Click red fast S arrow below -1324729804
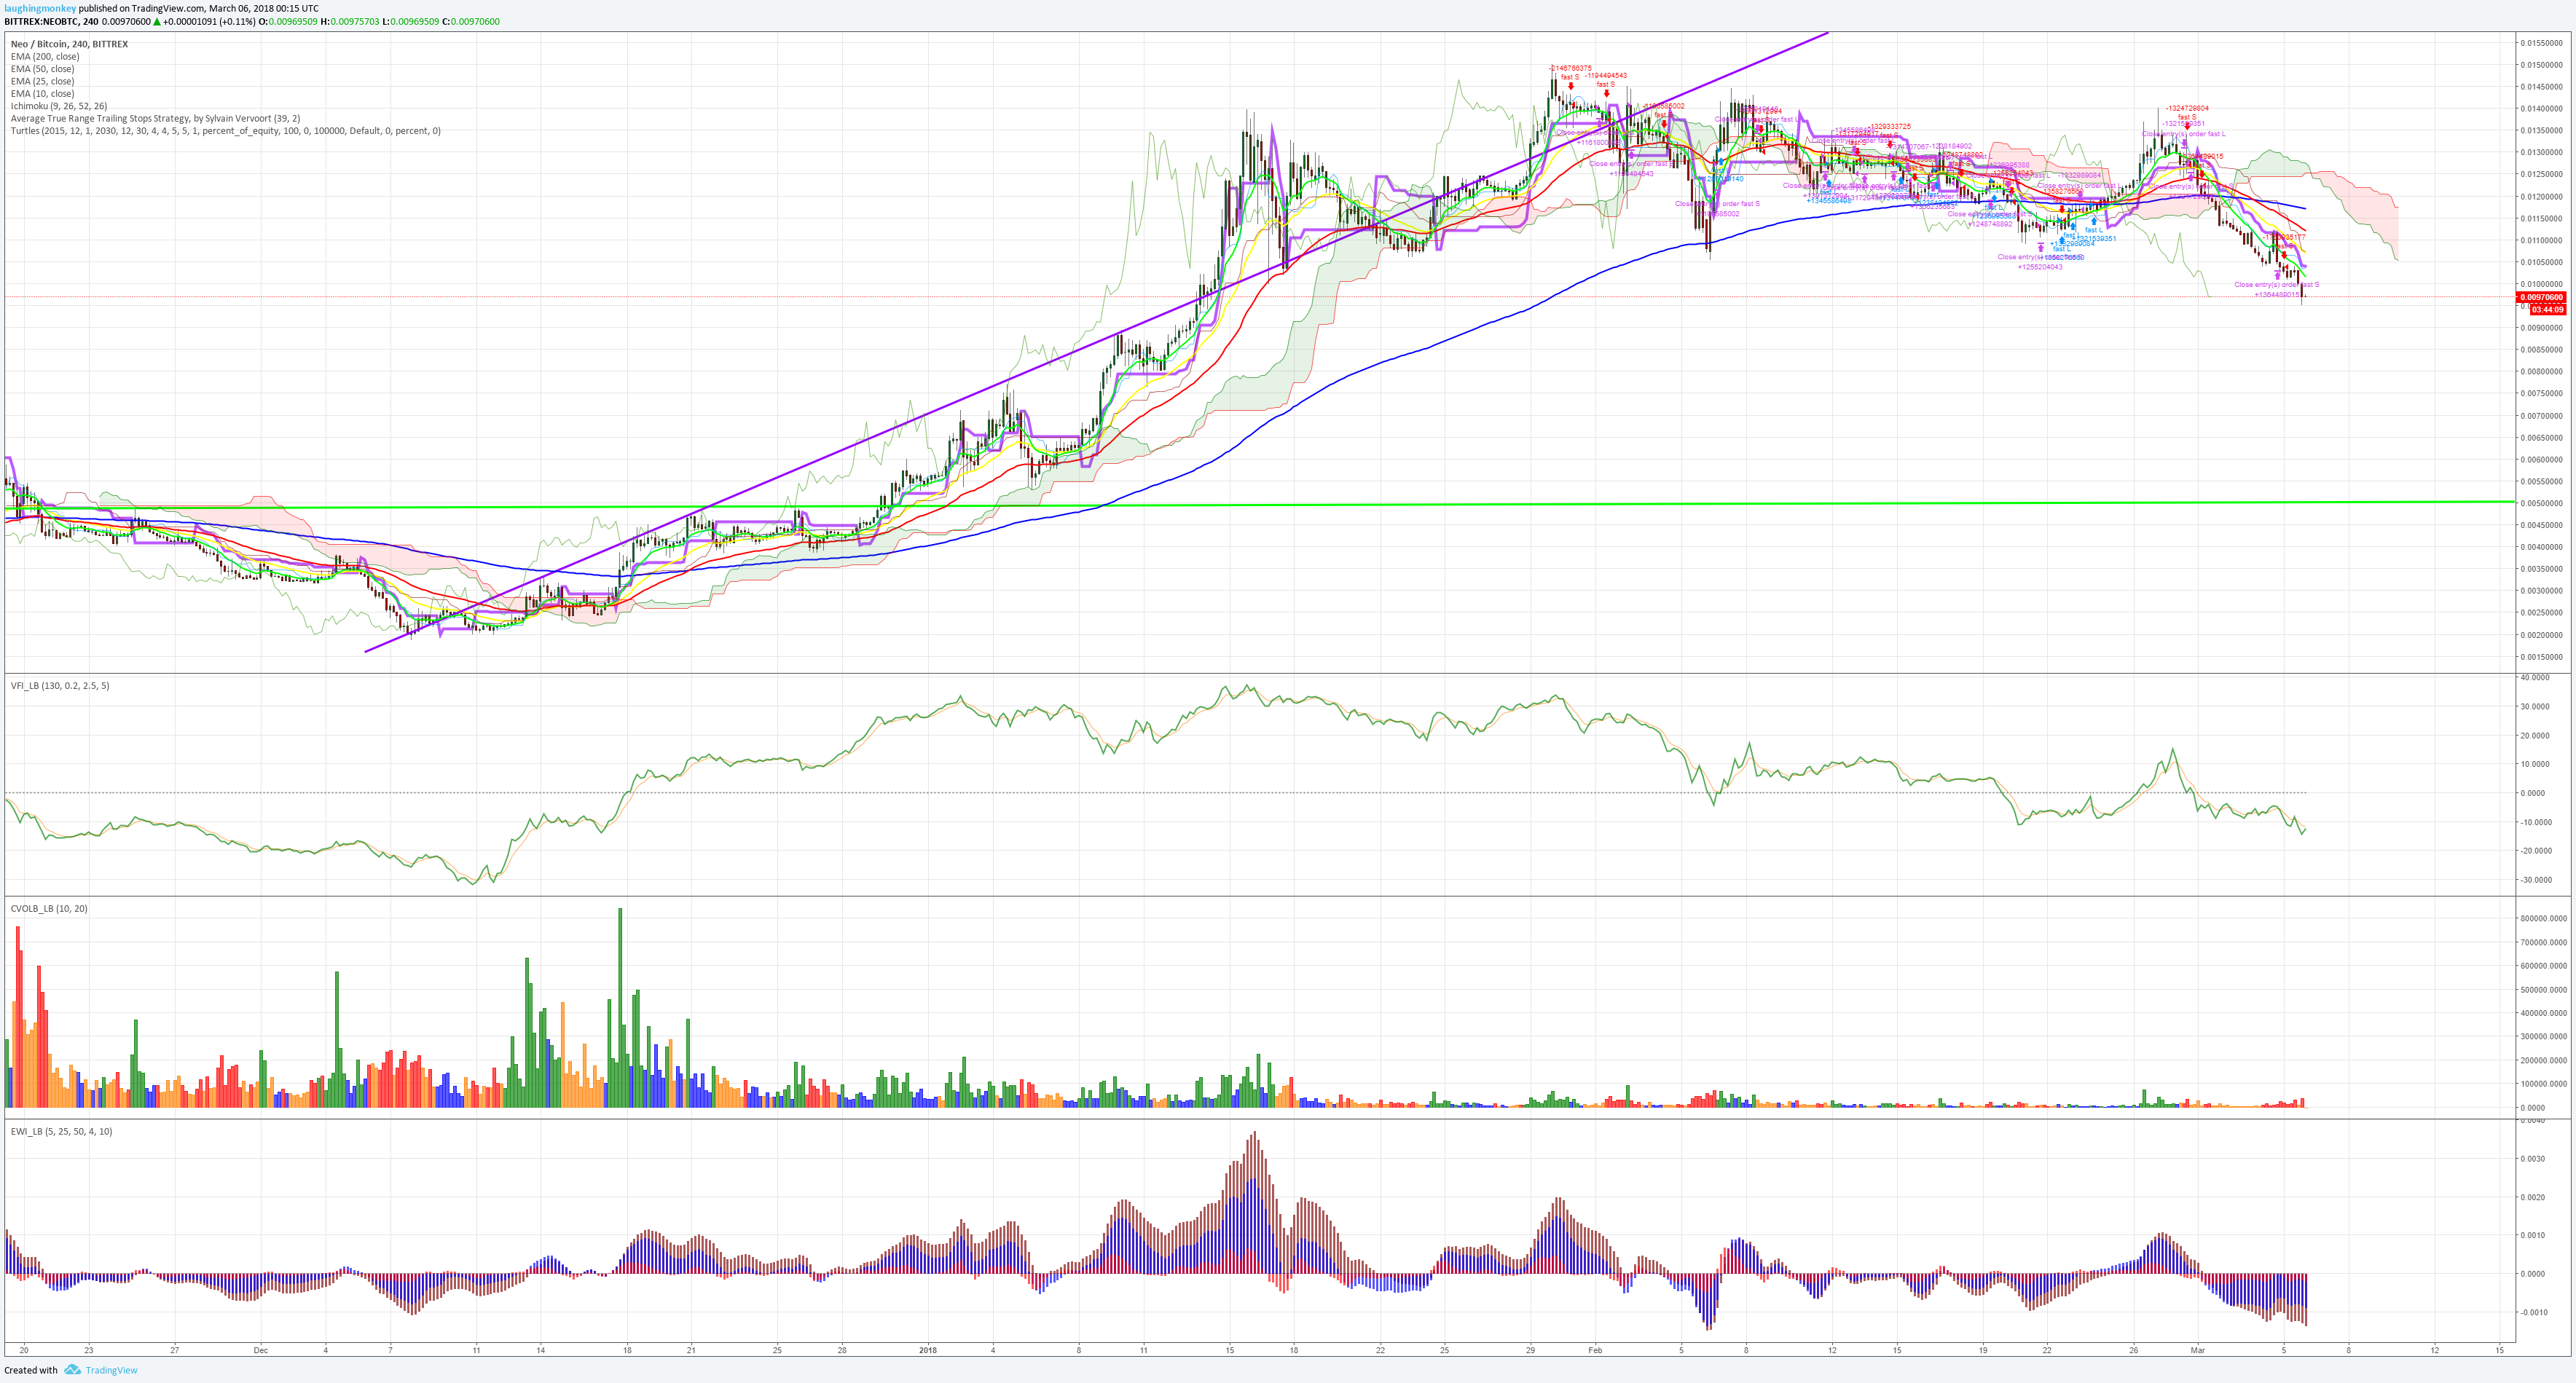This screenshot has height=1383, width=2576. click(x=2188, y=126)
